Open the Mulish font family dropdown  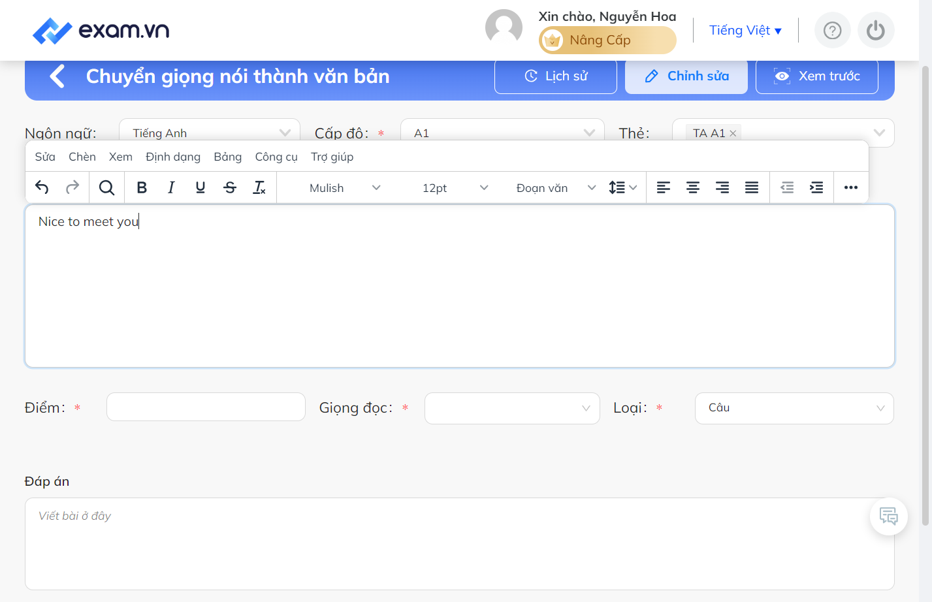click(x=345, y=187)
